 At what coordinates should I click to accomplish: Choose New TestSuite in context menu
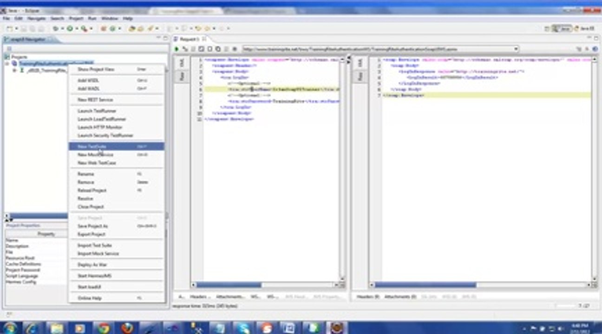tap(116, 147)
